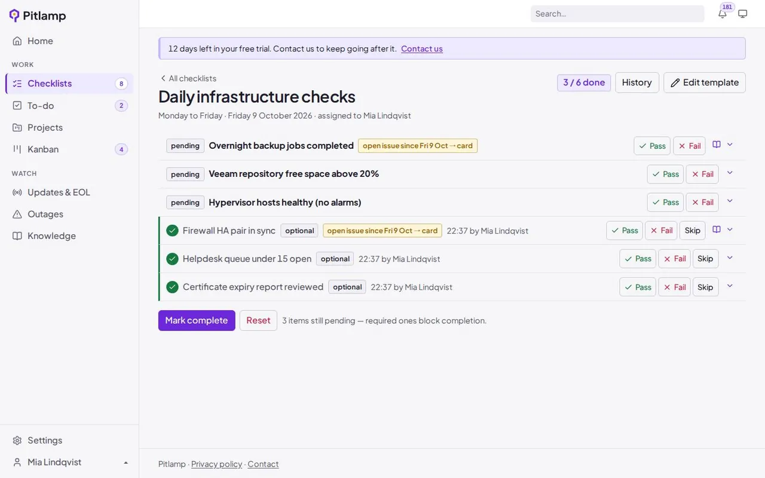Skip the Helpdesk queue check
This screenshot has height=478, width=765.
[706, 259]
